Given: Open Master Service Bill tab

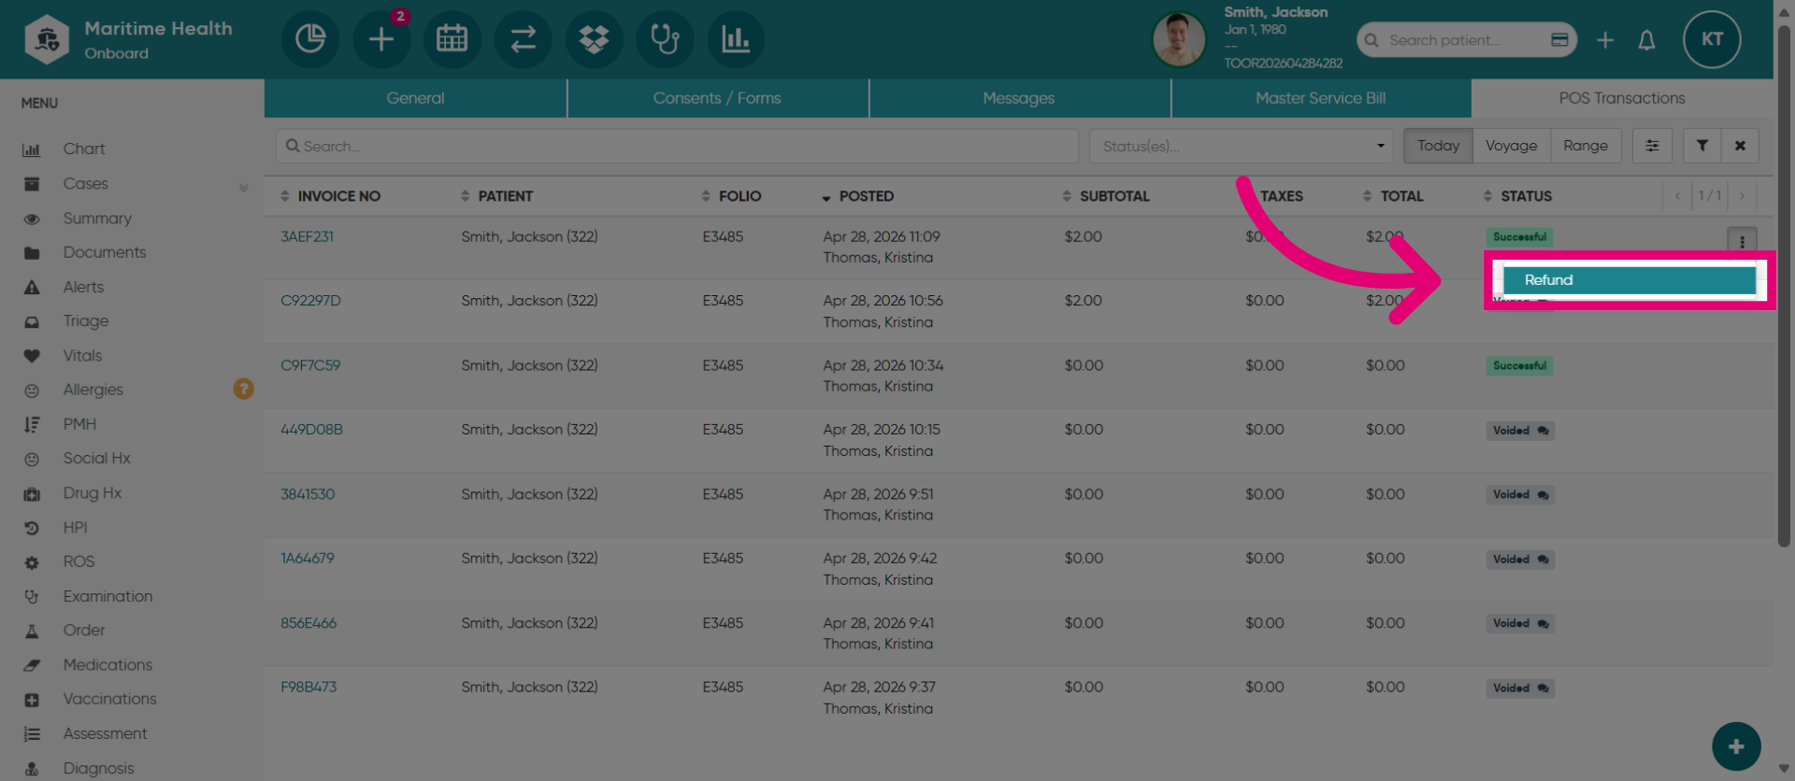Looking at the screenshot, I should click(x=1321, y=98).
